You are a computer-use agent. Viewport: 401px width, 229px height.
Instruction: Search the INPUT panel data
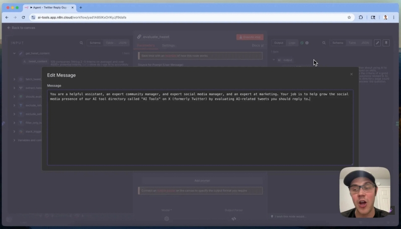tap(81, 43)
